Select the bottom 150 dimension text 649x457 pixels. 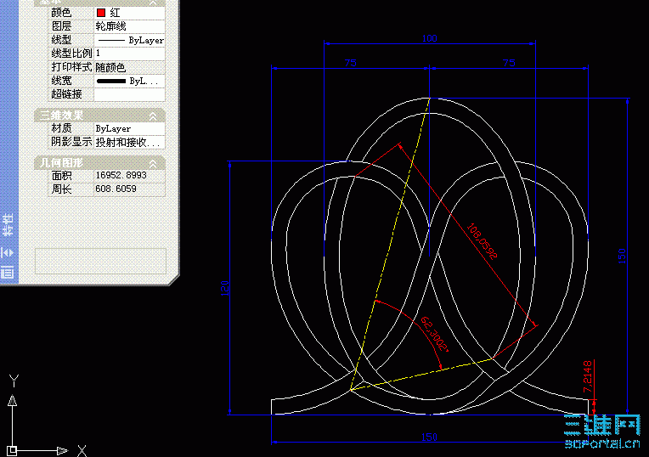tap(429, 437)
